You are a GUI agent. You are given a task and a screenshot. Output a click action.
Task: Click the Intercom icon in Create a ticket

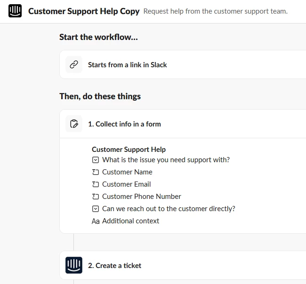point(74,266)
